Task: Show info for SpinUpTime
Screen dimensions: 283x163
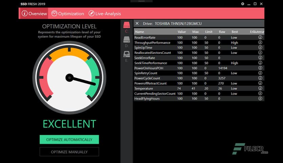Action: pos(260,47)
